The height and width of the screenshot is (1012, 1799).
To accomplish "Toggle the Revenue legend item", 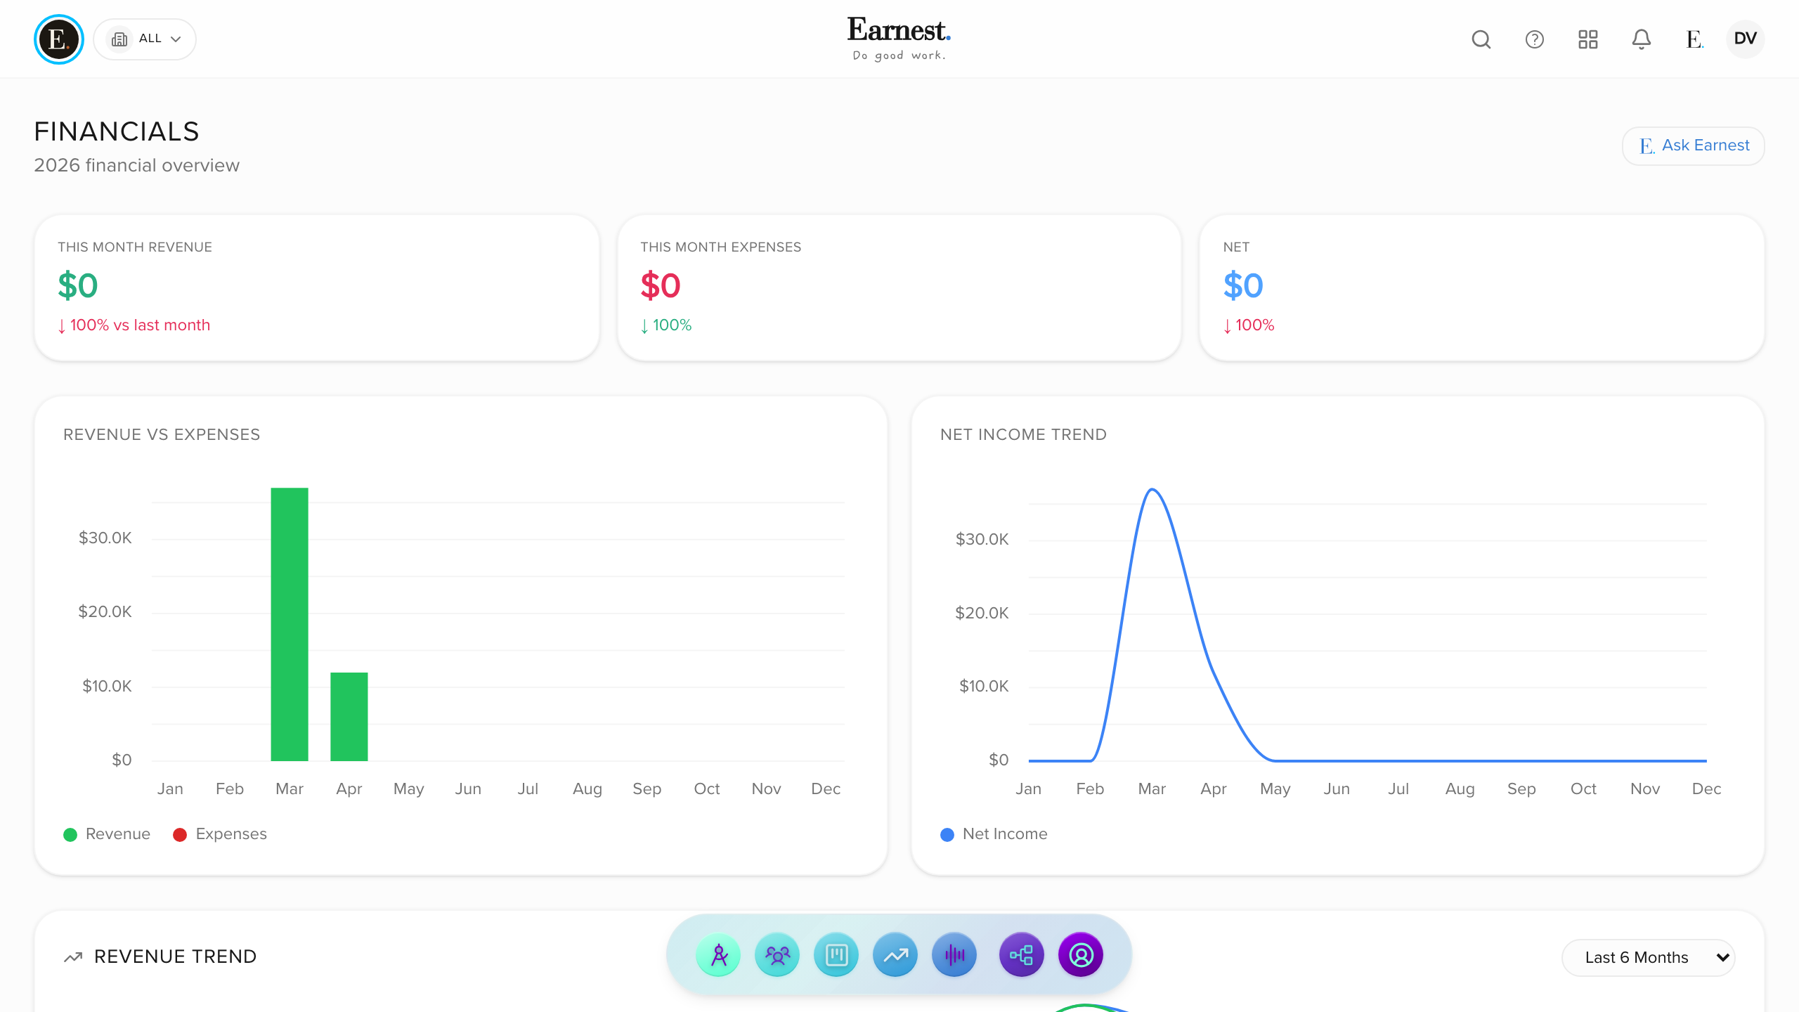I will tap(107, 834).
